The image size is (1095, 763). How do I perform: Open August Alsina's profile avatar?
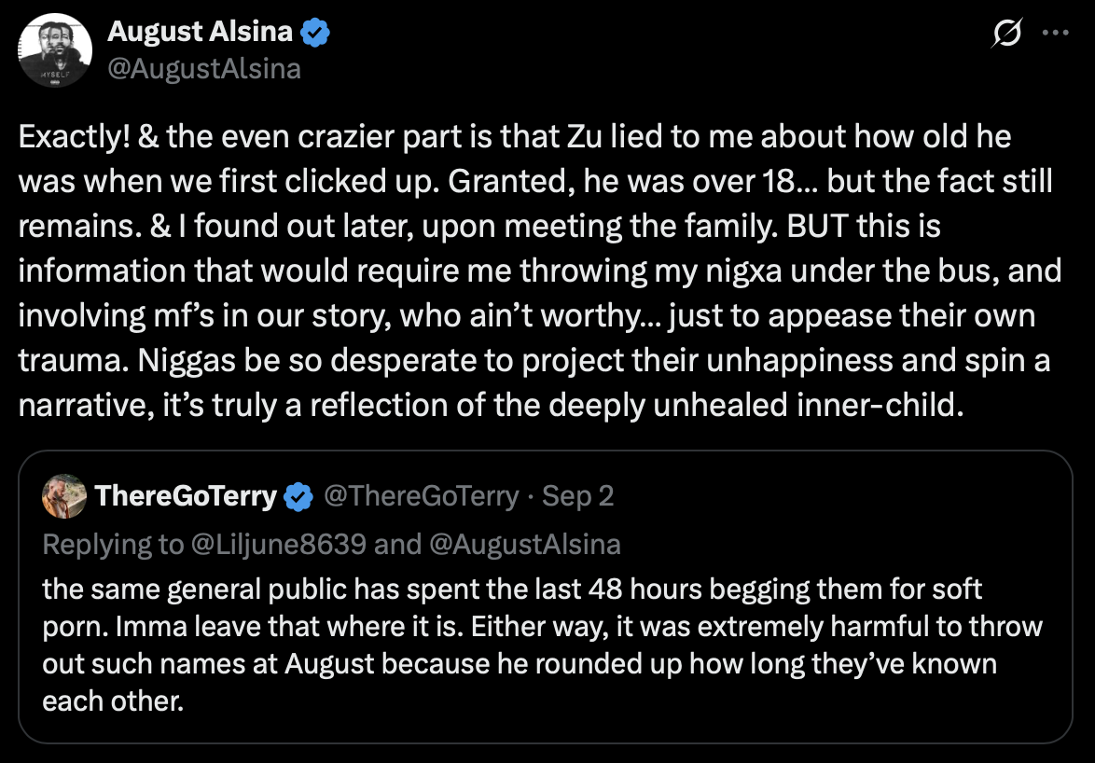click(x=54, y=49)
